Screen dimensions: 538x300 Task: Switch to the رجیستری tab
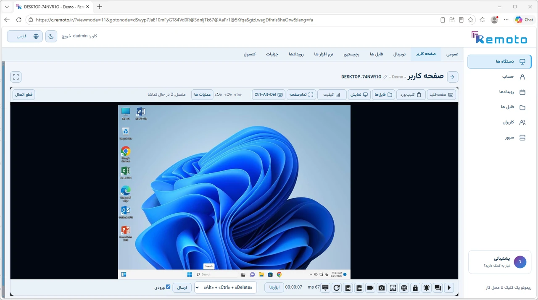point(351,54)
